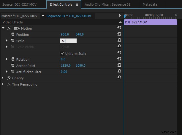Toggle the Motion fx effect on/off
Viewport: 182px width, 135px height.
(9, 28)
